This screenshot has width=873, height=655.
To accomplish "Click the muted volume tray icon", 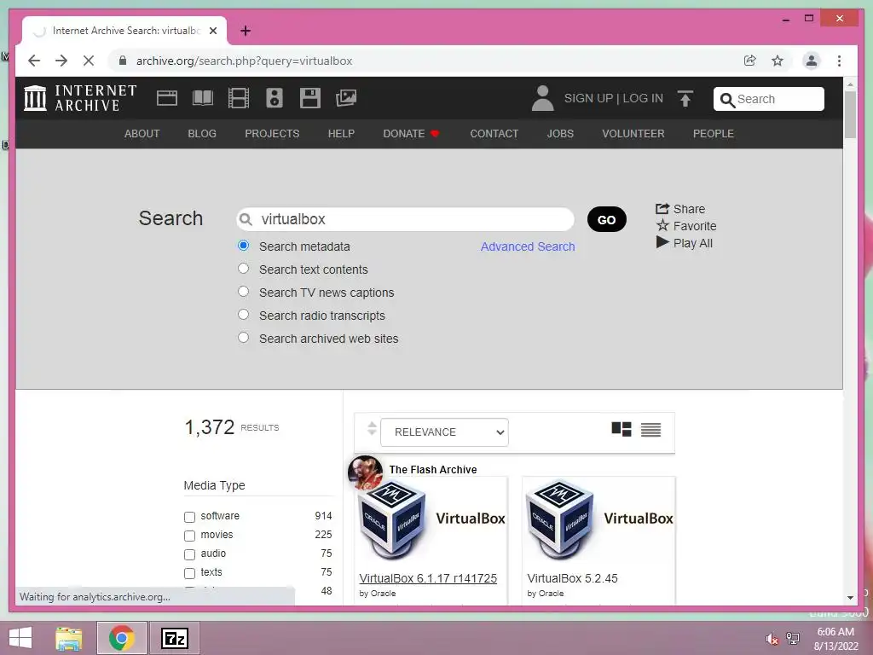I will (x=772, y=639).
